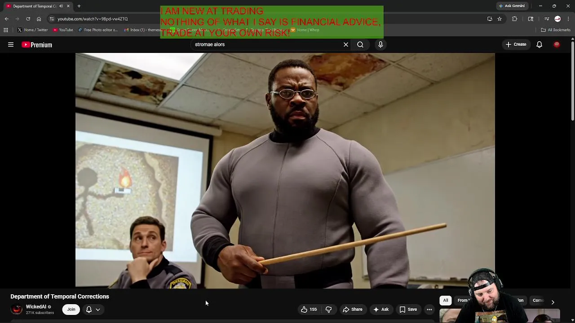Mute the tab via speaker icon
The image size is (575, 323).
pos(61,6)
